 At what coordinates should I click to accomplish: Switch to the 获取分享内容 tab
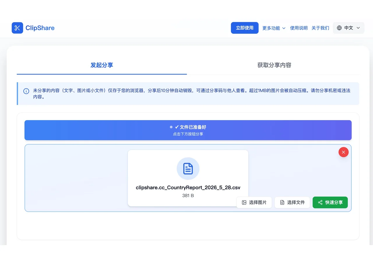(274, 65)
